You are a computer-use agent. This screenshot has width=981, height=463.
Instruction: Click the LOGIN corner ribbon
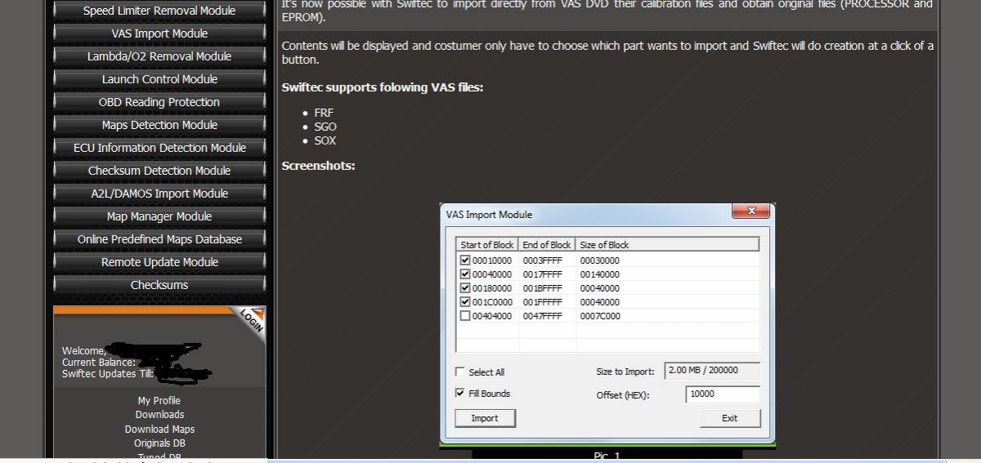(x=252, y=321)
